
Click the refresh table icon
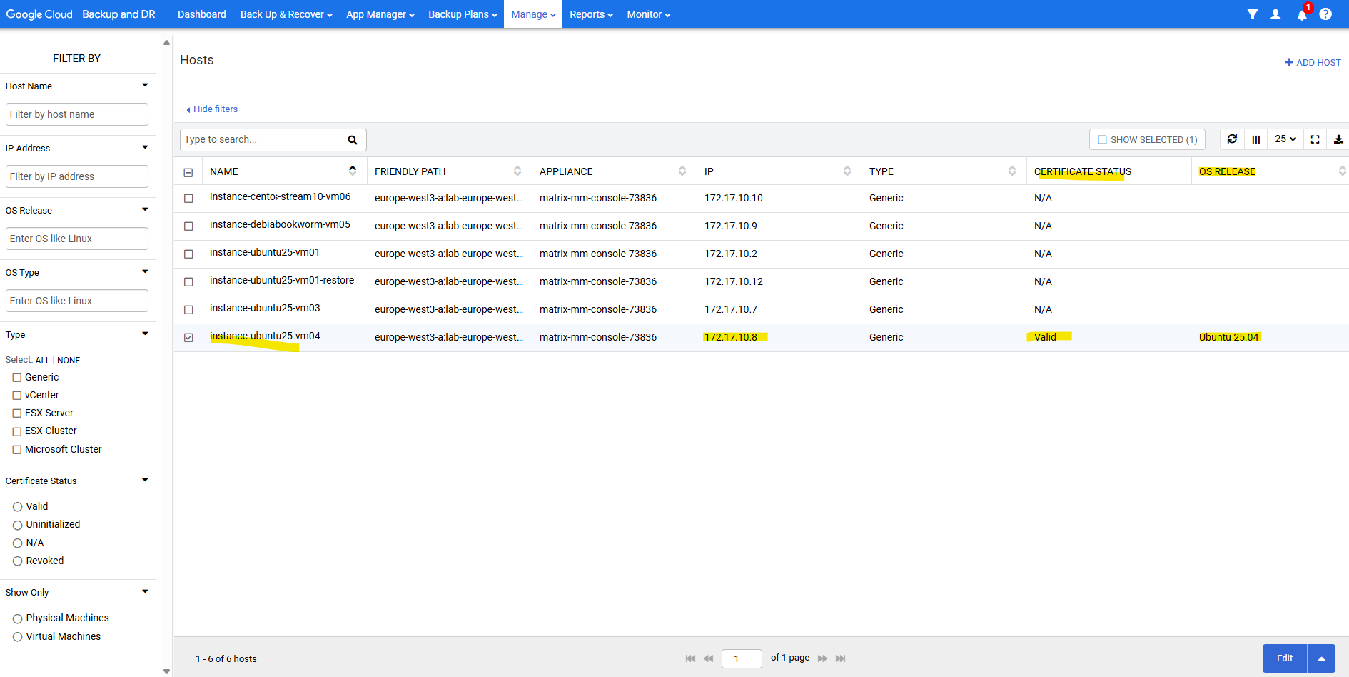(x=1232, y=139)
